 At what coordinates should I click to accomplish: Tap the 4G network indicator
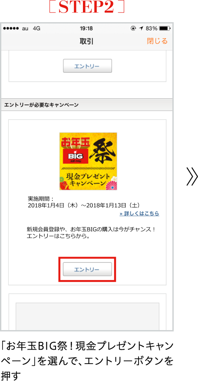(x=36, y=29)
